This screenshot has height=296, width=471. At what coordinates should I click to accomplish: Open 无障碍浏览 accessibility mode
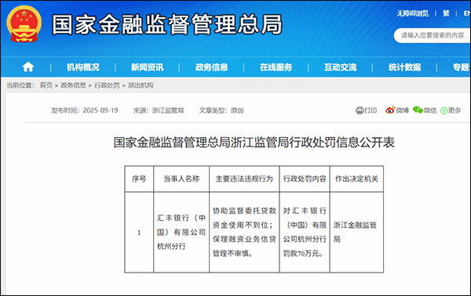[x=413, y=13]
